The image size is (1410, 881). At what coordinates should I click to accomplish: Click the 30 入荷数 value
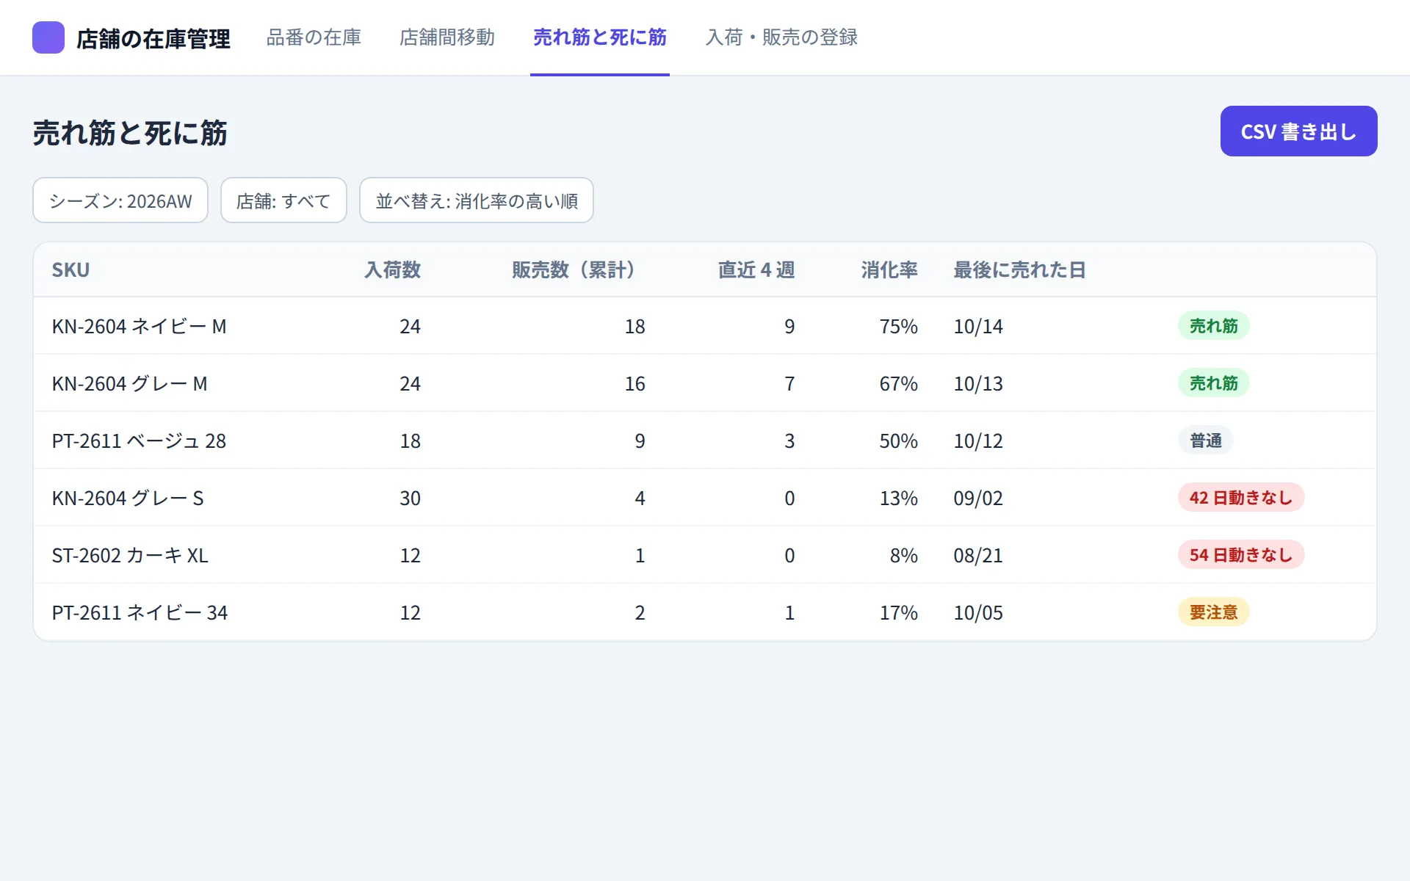(411, 498)
